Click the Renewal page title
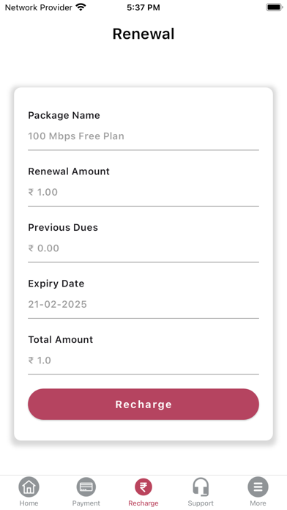This screenshot has height=510, width=287. point(143,34)
